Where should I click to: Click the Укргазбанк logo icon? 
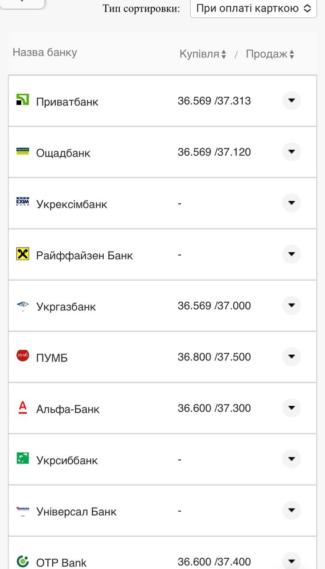(x=23, y=305)
